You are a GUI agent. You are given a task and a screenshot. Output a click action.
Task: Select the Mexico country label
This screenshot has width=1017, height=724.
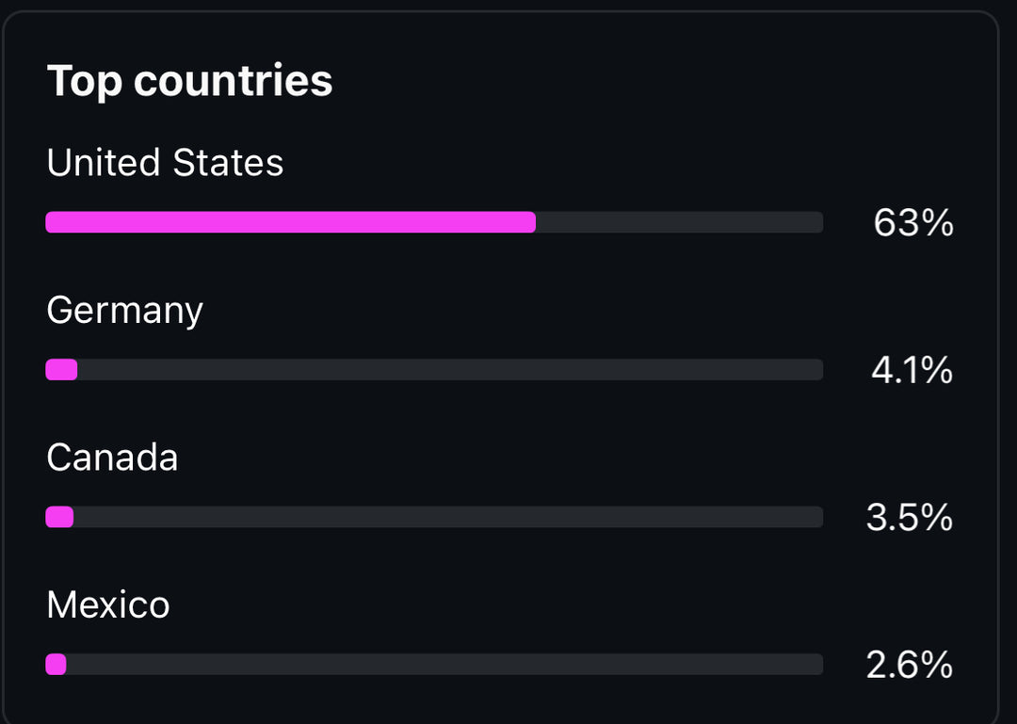pyautogui.click(x=108, y=604)
